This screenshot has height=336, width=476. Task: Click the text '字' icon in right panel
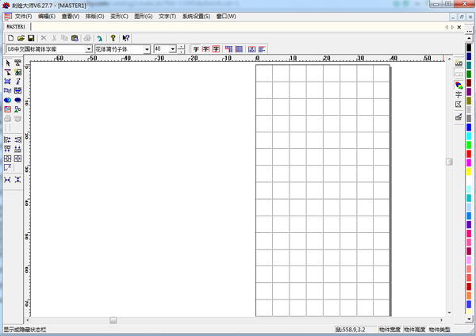click(x=459, y=94)
